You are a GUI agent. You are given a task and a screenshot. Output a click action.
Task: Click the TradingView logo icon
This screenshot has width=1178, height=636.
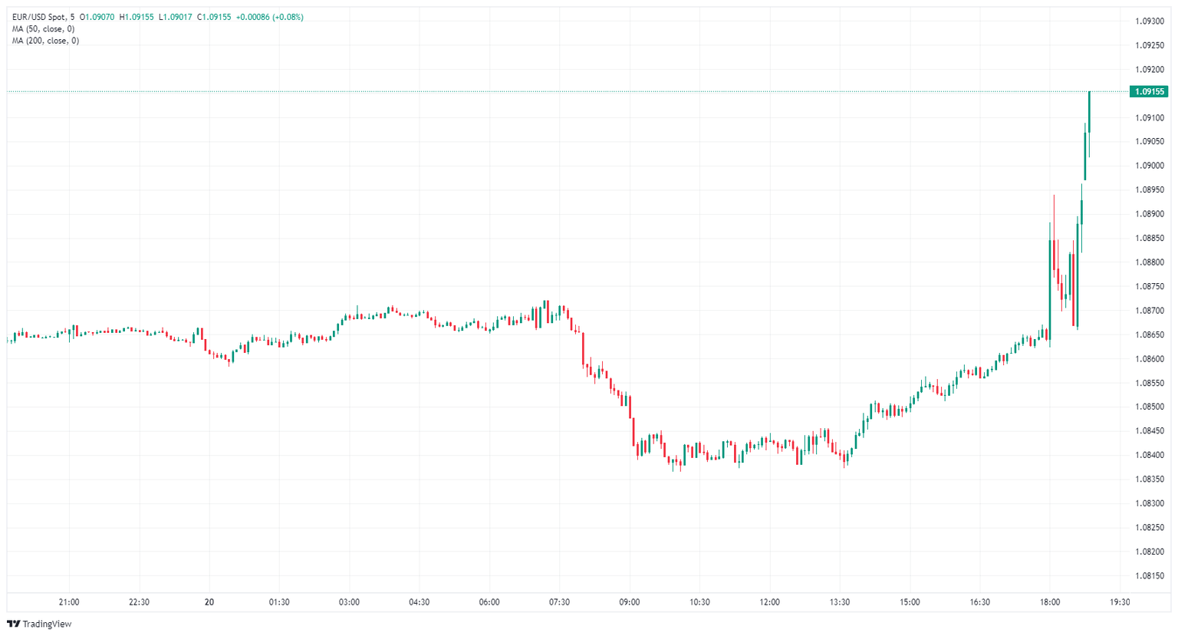(x=13, y=624)
